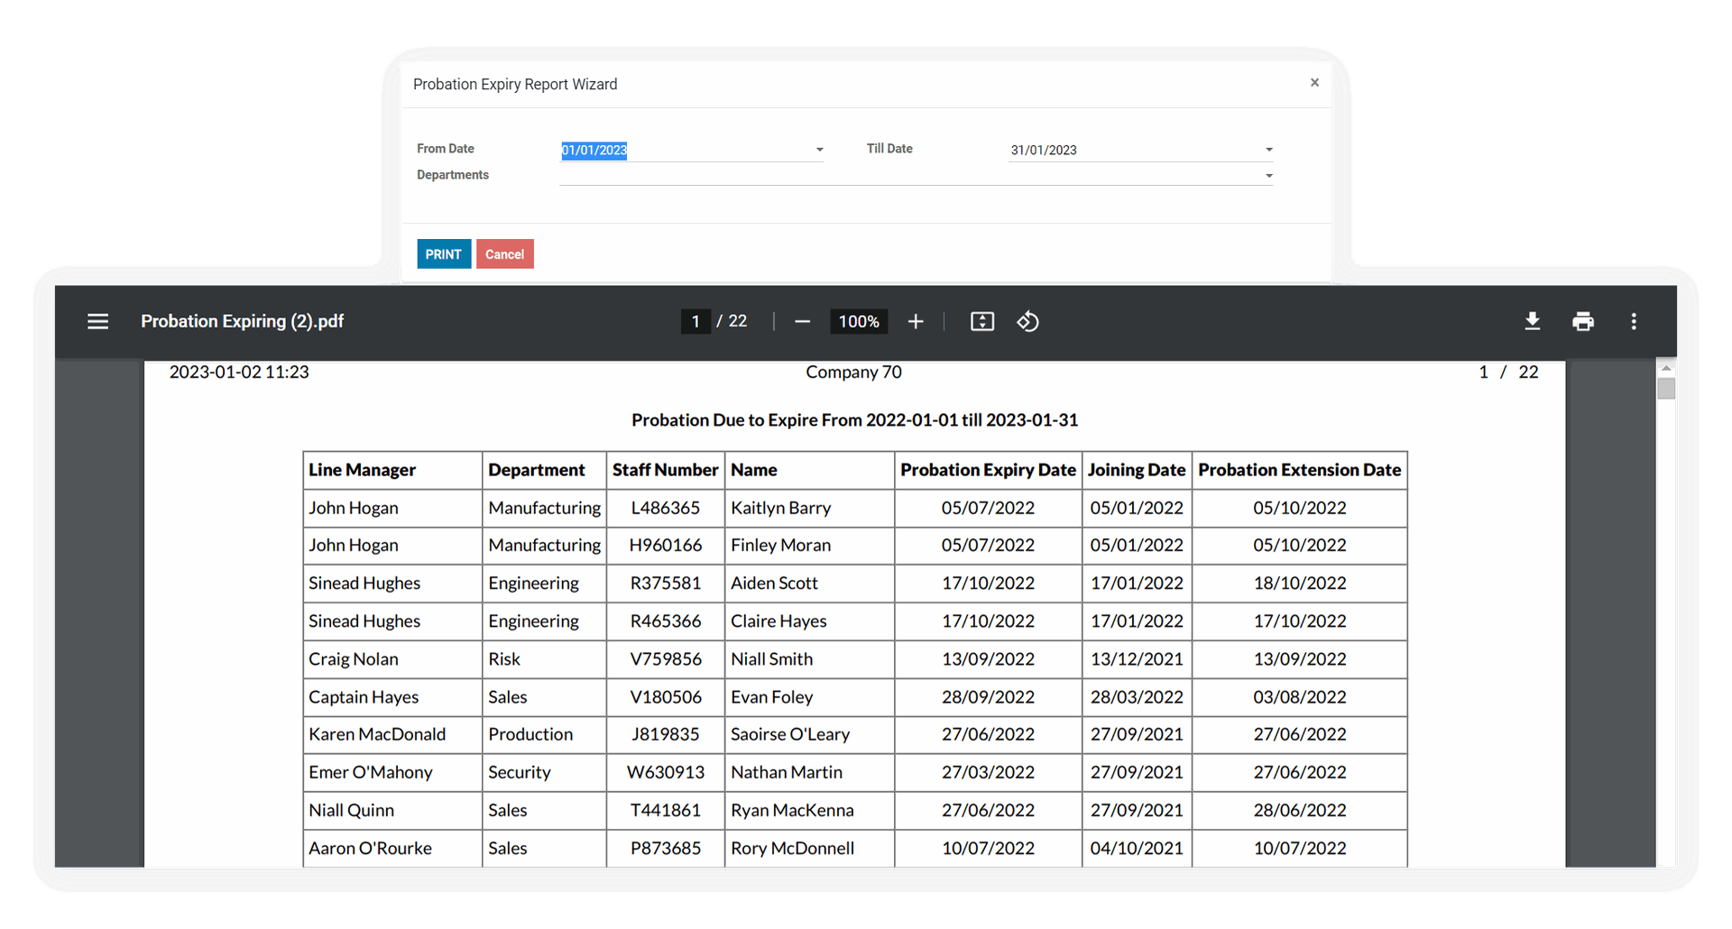1732x929 pixels.
Task: Click the zoom in plus icon
Action: click(x=916, y=322)
